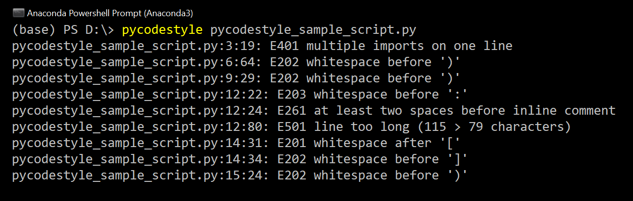Click the 12:80 line reference
633x201 pixels.
tap(250, 127)
